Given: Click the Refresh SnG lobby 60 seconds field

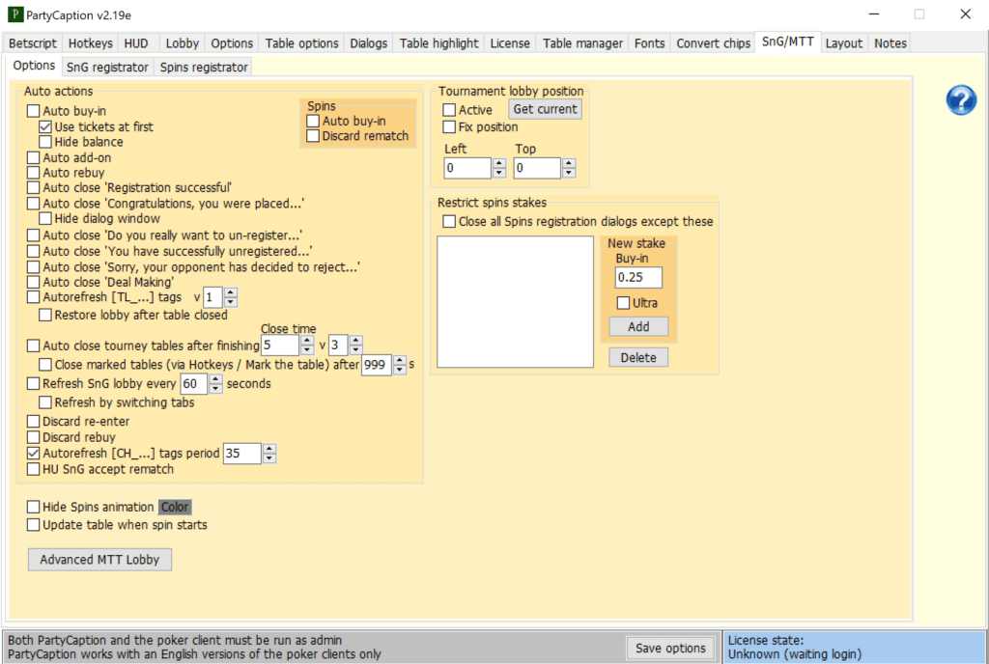Looking at the screenshot, I should coord(194,384).
